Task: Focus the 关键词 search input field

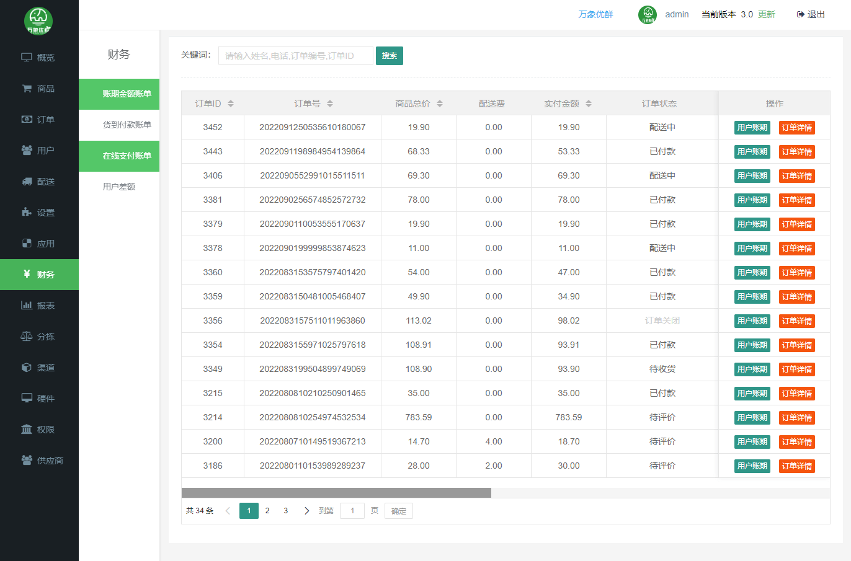Action: pos(295,56)
